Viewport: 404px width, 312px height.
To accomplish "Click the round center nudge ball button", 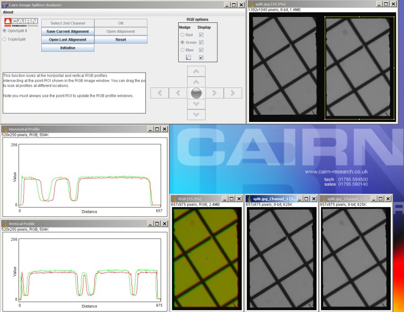I will coord(196,93).
